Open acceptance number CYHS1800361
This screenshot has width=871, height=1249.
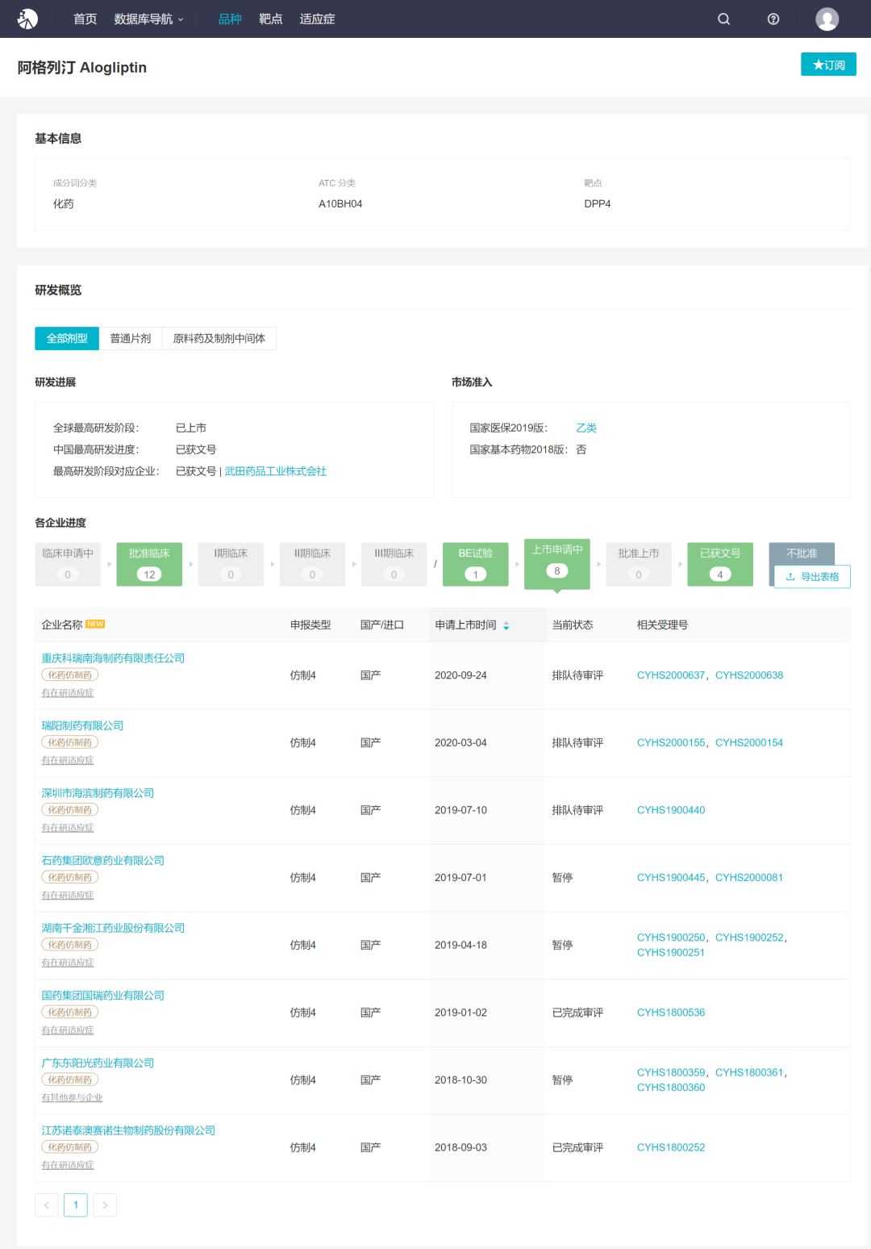pos(749,1072)
